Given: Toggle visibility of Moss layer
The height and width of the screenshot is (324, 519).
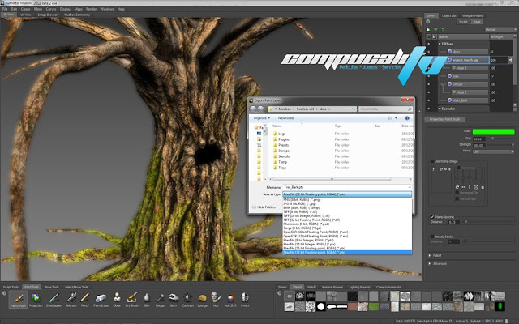Looking at the screenshot, I should tap(429, 52).
